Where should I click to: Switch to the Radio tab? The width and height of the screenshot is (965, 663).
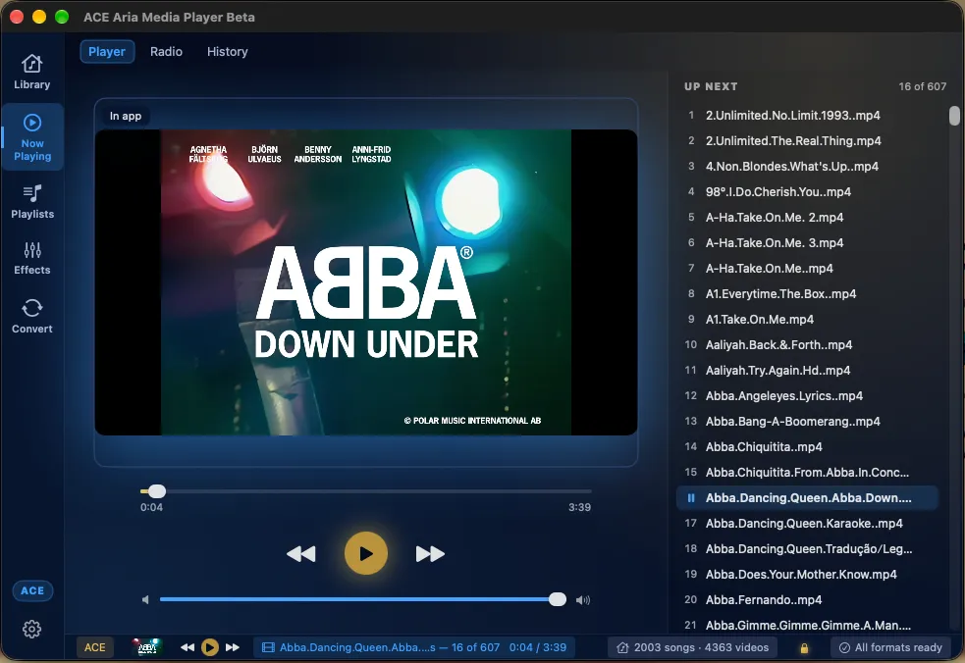coord(166,52)
